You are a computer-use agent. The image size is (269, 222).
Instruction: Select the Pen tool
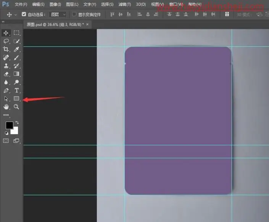tap(6, 90)
